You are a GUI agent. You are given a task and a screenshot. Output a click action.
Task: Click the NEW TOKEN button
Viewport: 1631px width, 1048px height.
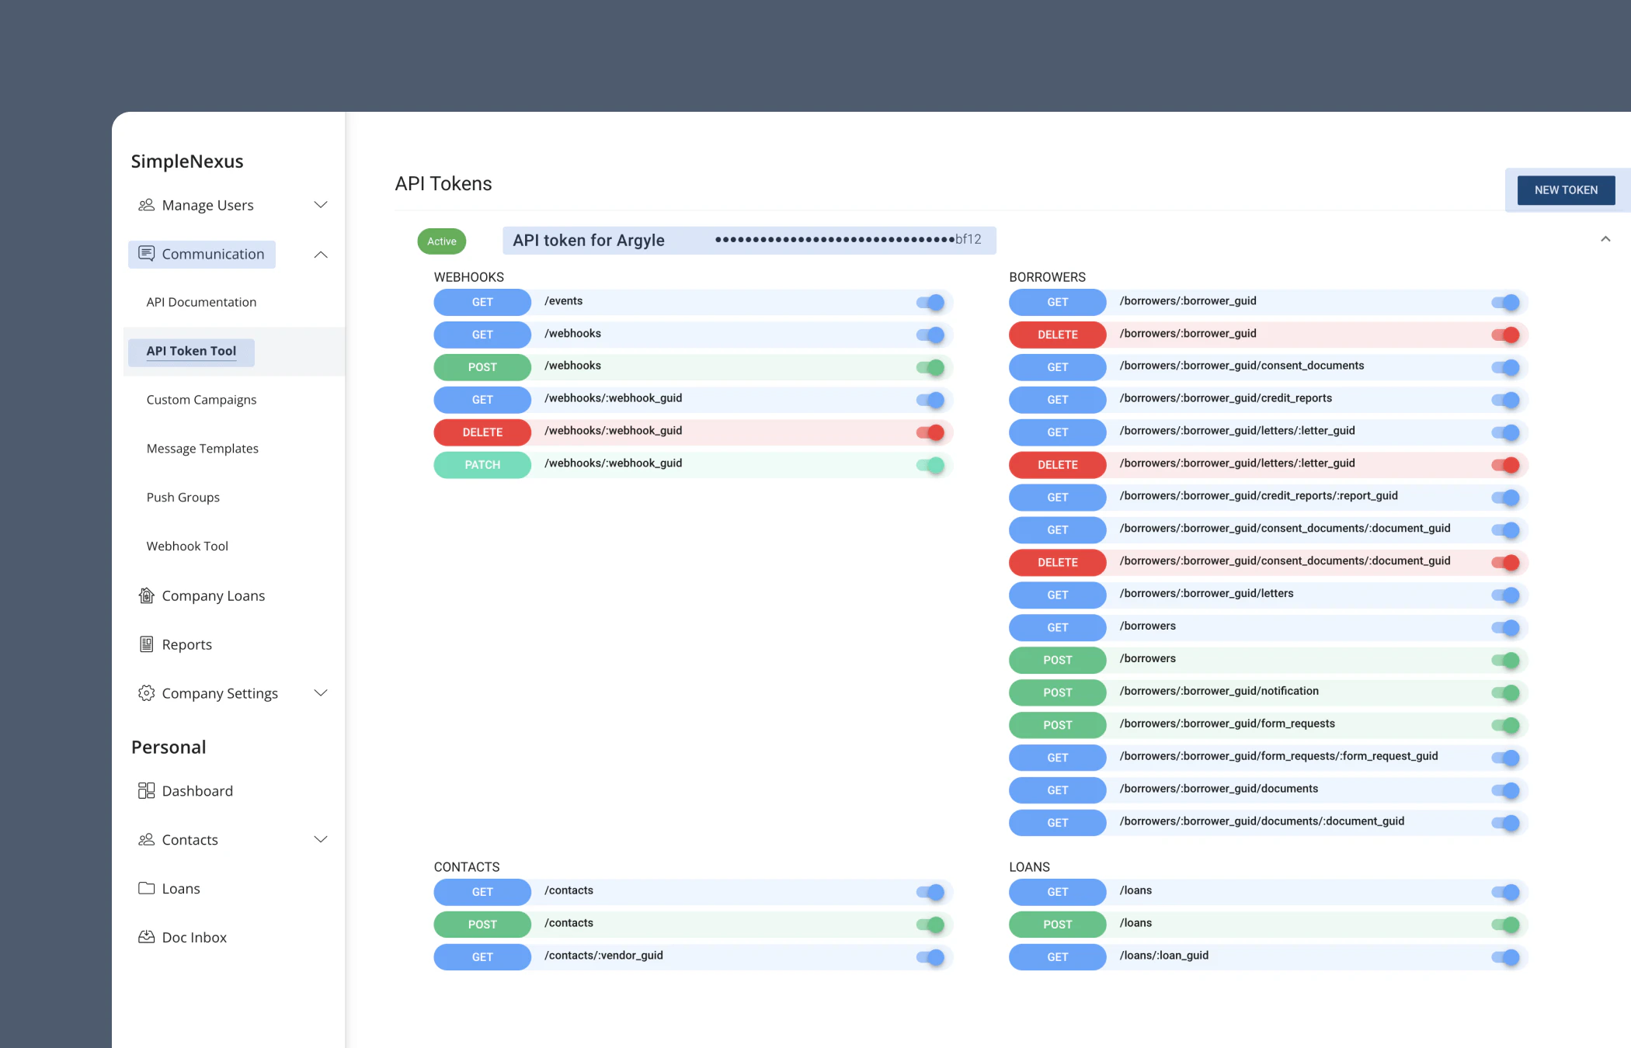(1565, 189)
